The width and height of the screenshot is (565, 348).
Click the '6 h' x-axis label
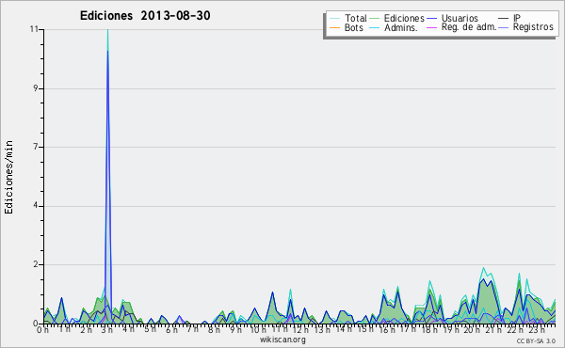[171, 329]
